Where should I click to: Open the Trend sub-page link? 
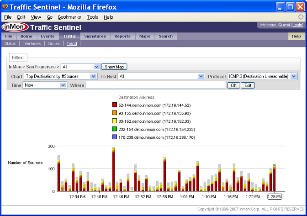72,43
